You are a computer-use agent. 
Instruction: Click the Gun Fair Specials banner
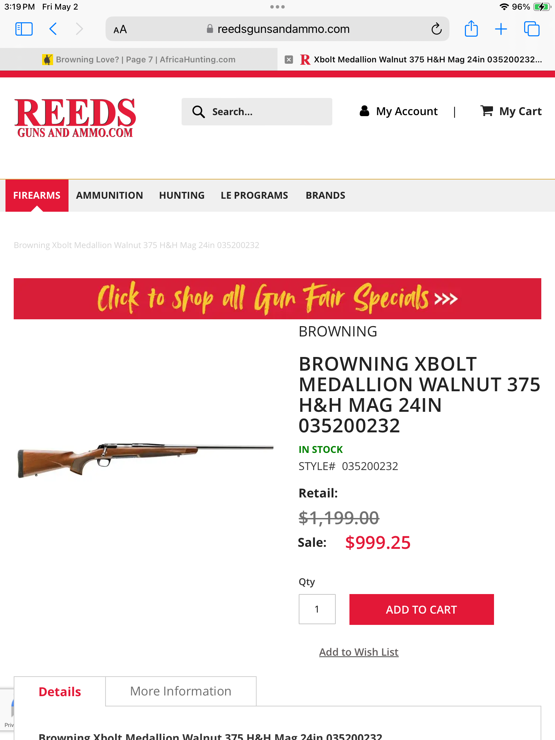277,299
